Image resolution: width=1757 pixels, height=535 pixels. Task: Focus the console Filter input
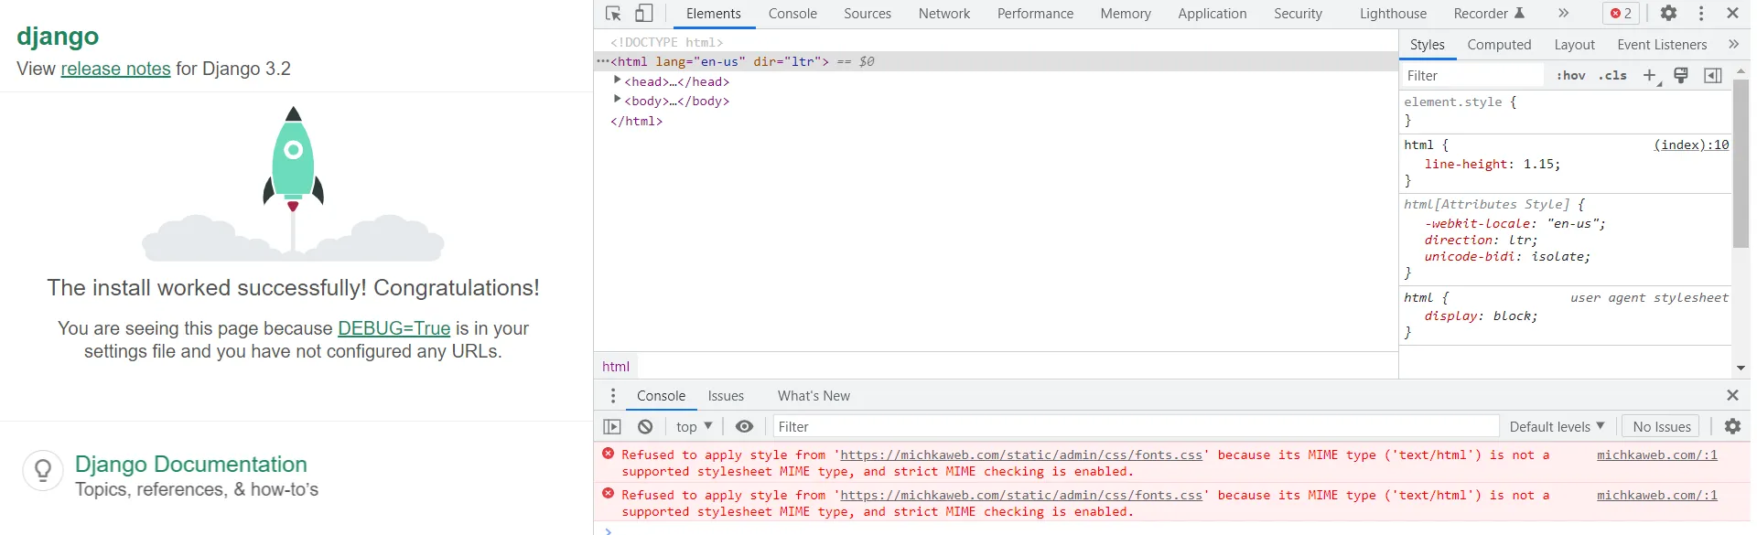point(1136,426)
